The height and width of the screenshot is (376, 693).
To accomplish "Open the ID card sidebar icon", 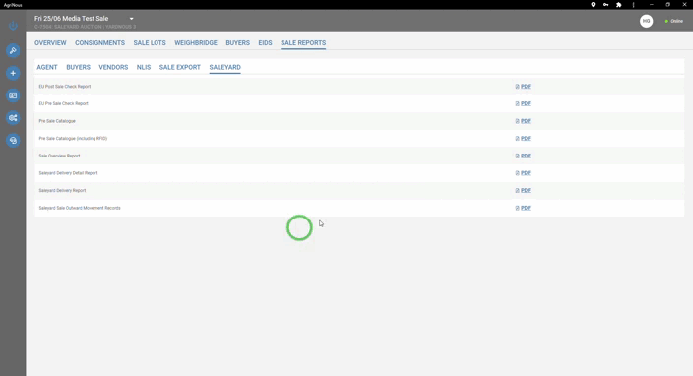I will point(13,95).
